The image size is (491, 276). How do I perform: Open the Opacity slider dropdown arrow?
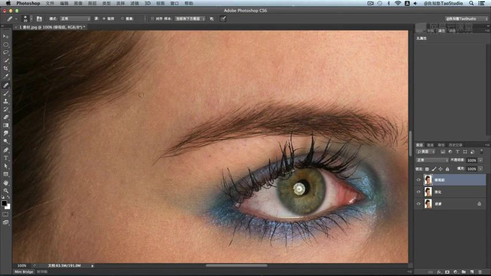481,160
